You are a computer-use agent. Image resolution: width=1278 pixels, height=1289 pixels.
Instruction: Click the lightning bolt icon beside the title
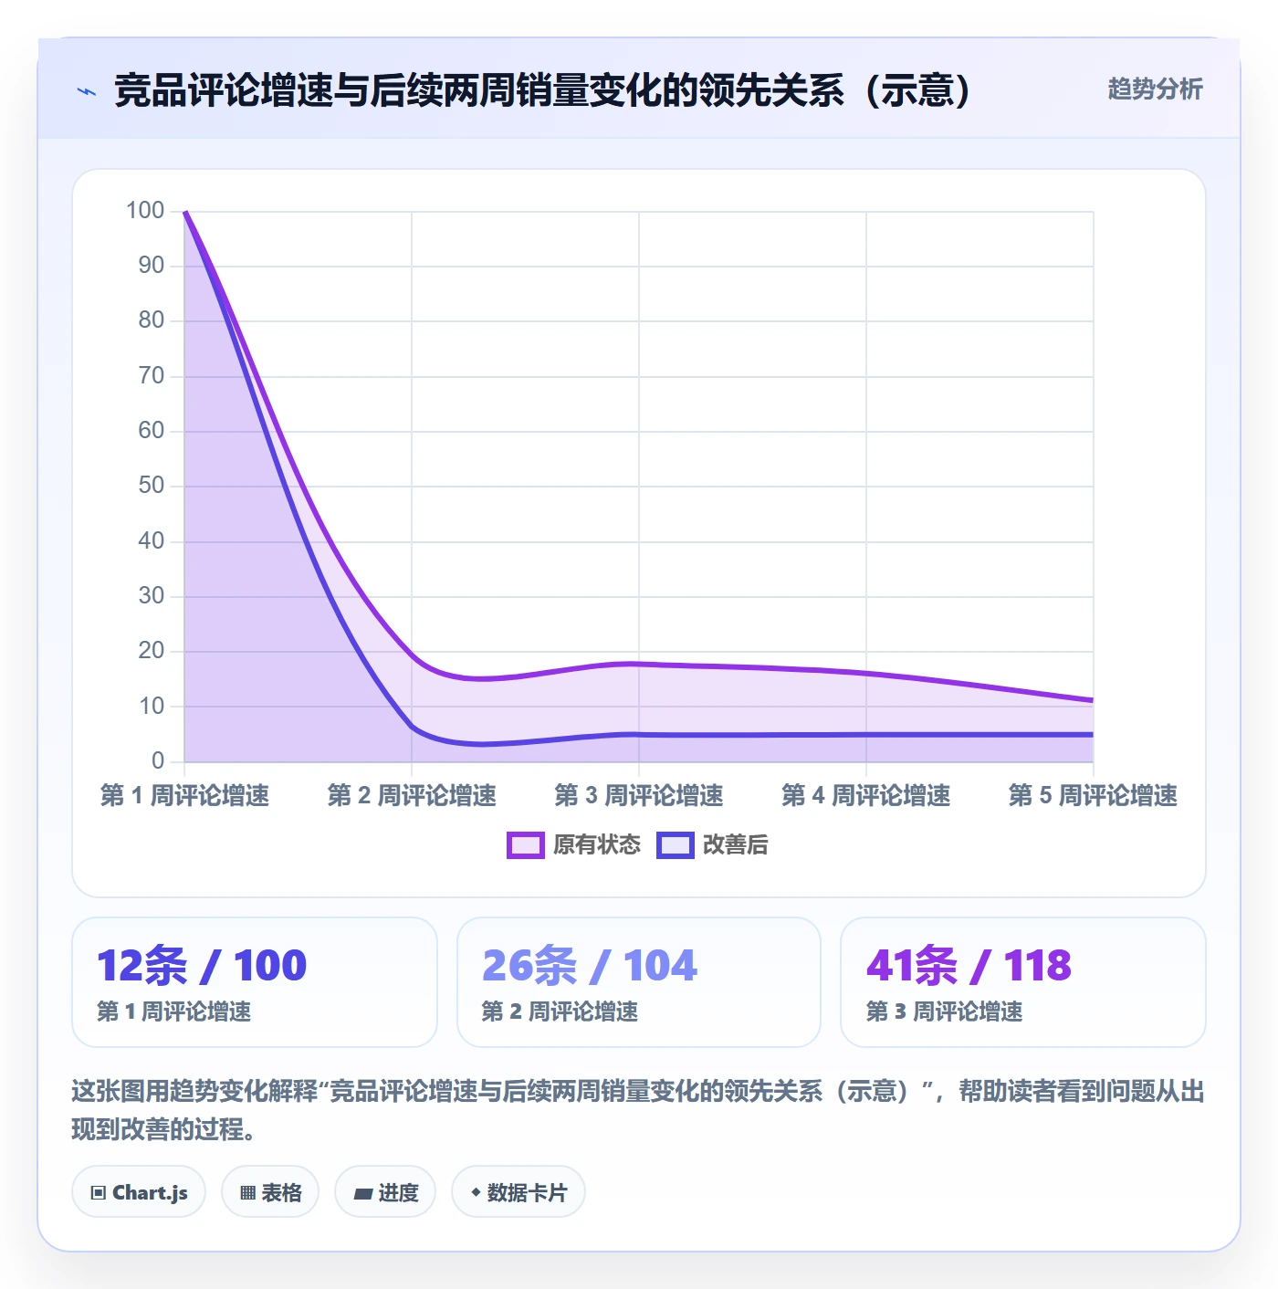[87, 91]
